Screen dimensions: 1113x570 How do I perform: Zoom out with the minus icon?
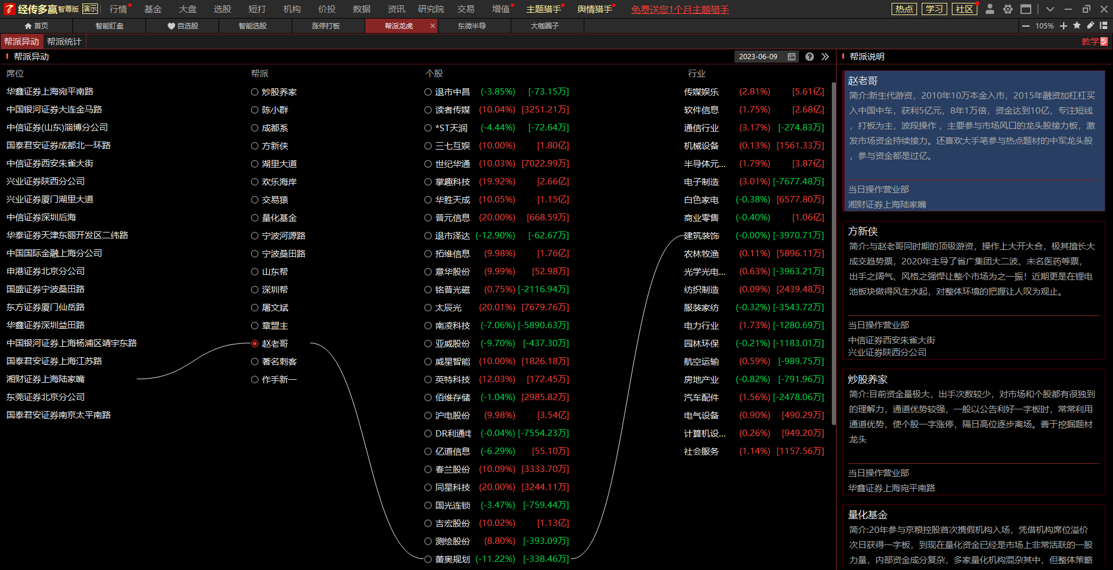click(1026, 26)
